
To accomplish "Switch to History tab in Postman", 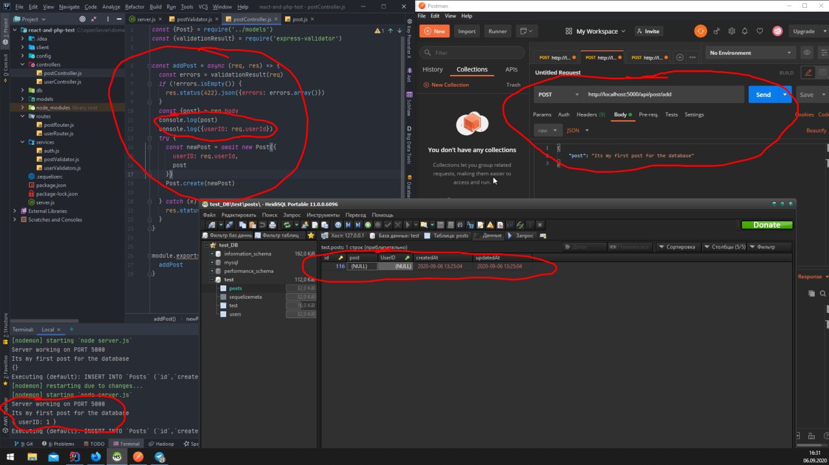I will tap(433, 69).
